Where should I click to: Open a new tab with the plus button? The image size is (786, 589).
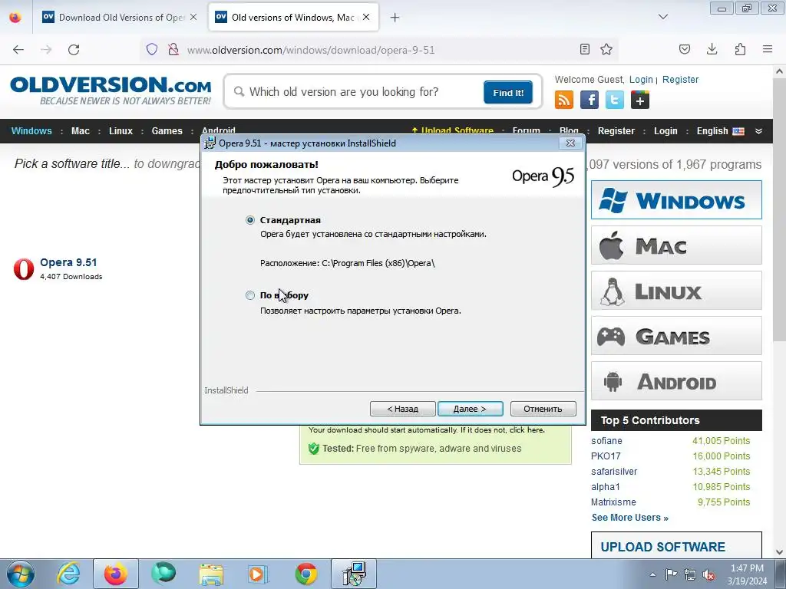395,18
